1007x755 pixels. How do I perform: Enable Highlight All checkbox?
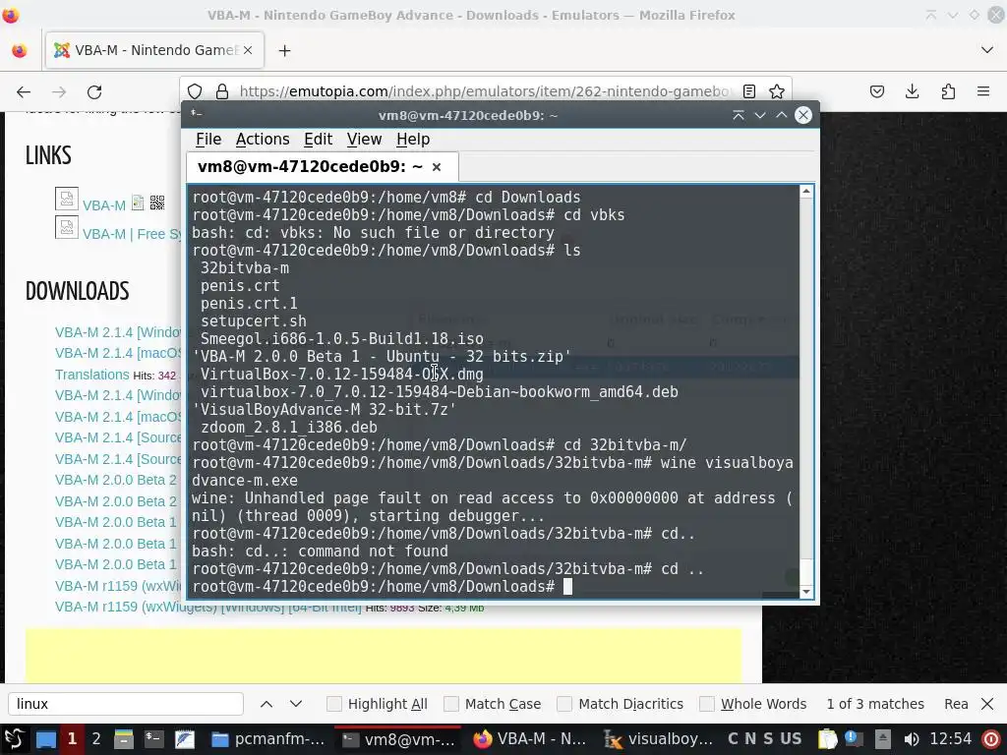334,704
